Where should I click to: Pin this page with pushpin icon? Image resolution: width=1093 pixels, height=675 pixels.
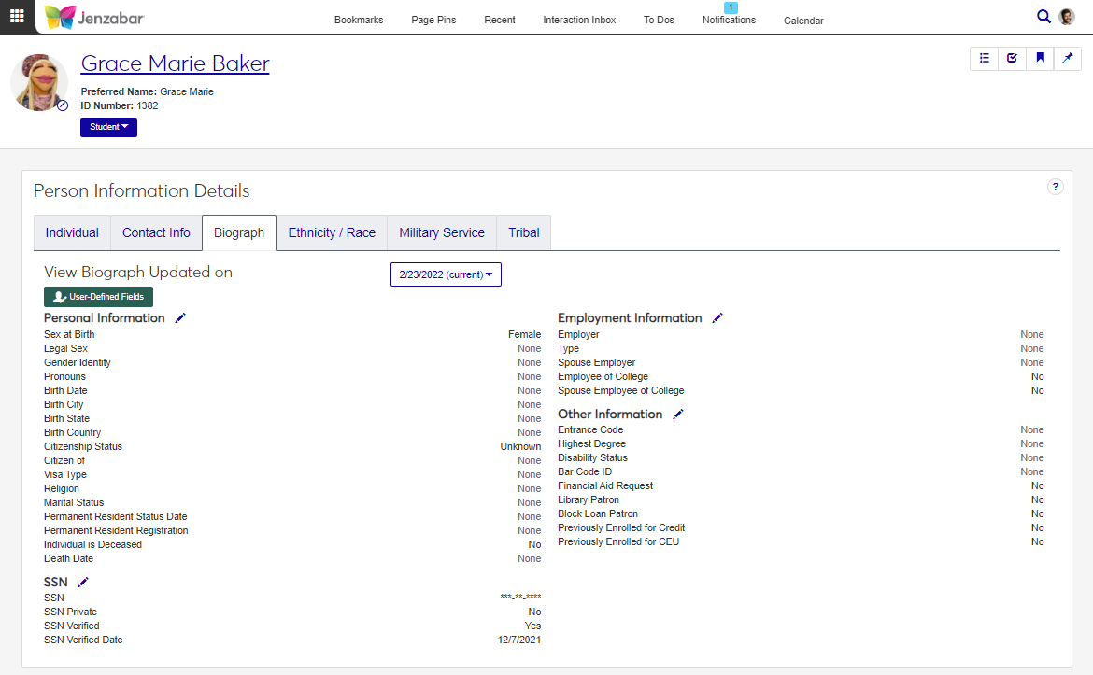click(1068, 59)
